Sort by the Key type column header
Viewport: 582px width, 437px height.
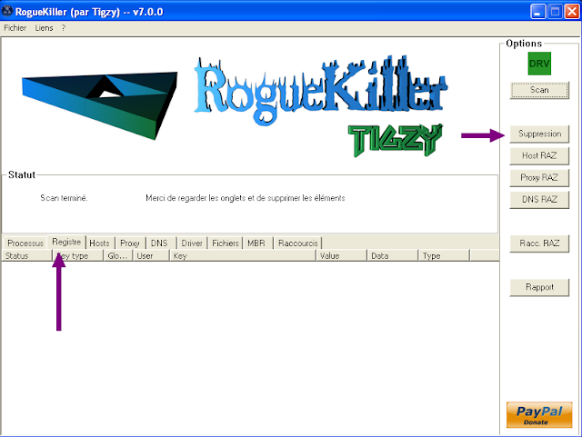[78, 256]
